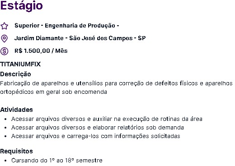This screenshot has width=235, height=166.
Task: Click the Fabricação de aparelhos description paragraph
Action: pos(116,88)
